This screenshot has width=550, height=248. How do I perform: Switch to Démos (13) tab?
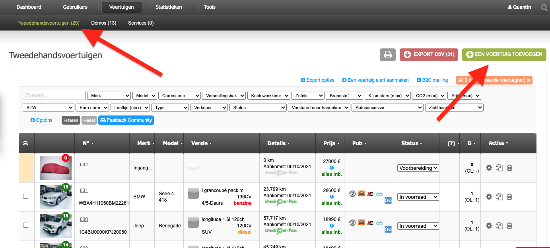104,23
